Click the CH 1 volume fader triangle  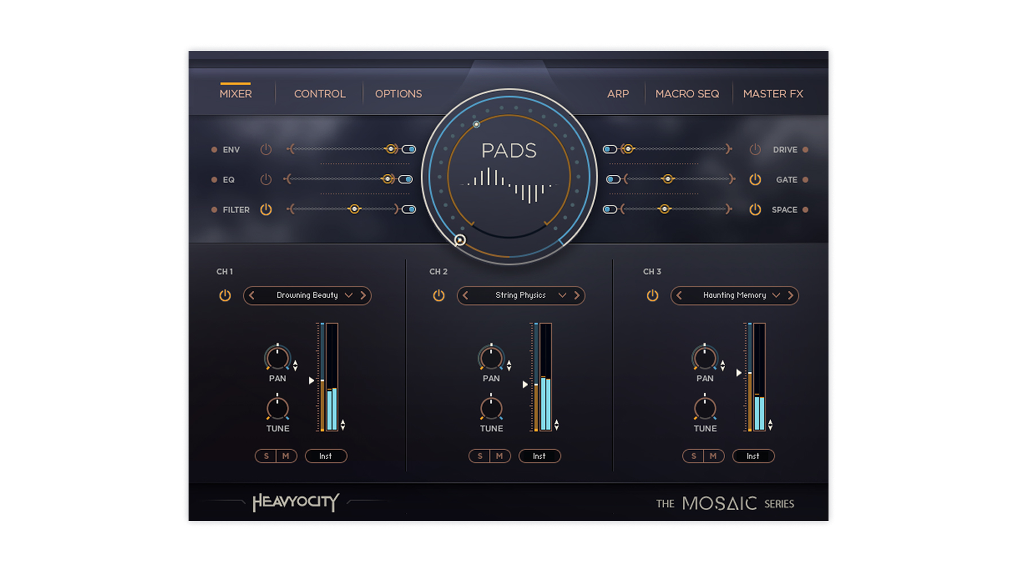[311, 380]
